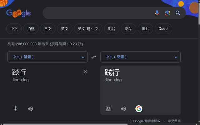Play the translated text audio
The height and width of the screenshot is (125, 200).
click(123, 108)
